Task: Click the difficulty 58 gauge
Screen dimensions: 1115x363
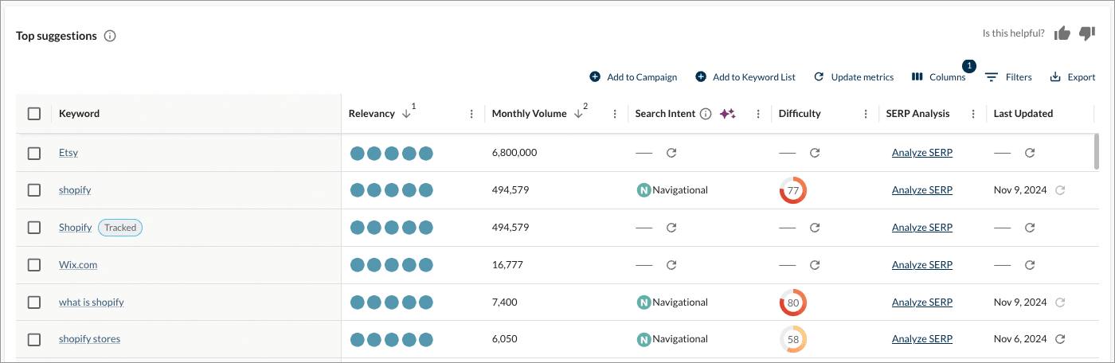Action: point(793,339)
